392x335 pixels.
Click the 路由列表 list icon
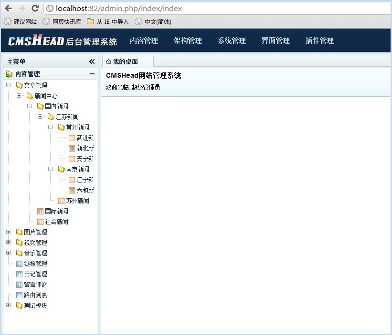(x=19, y=295)
